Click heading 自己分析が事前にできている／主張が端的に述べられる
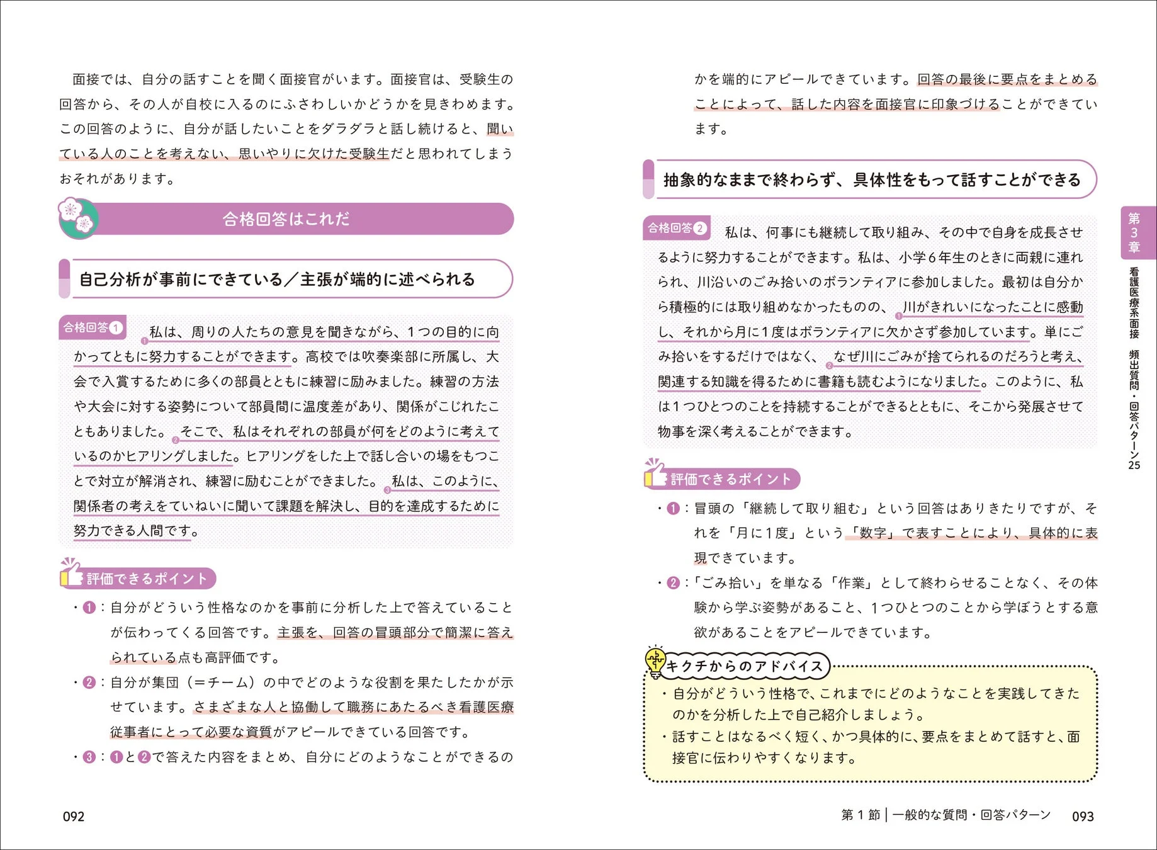The image size is (1157, 850). (278, 279)
